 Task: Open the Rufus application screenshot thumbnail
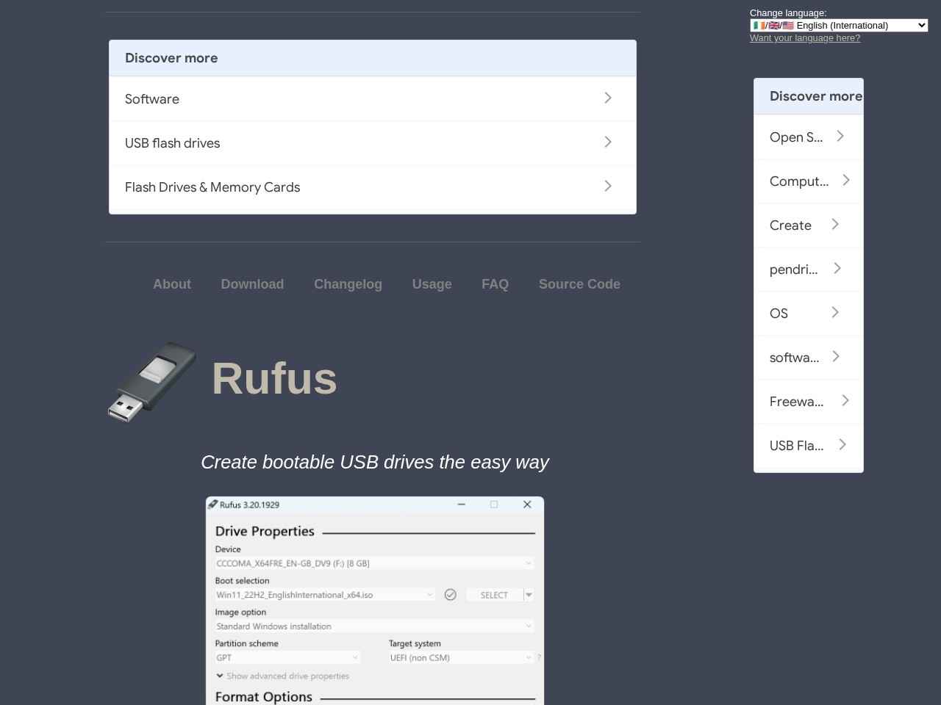pyautogui.click(x=375, y=601)
